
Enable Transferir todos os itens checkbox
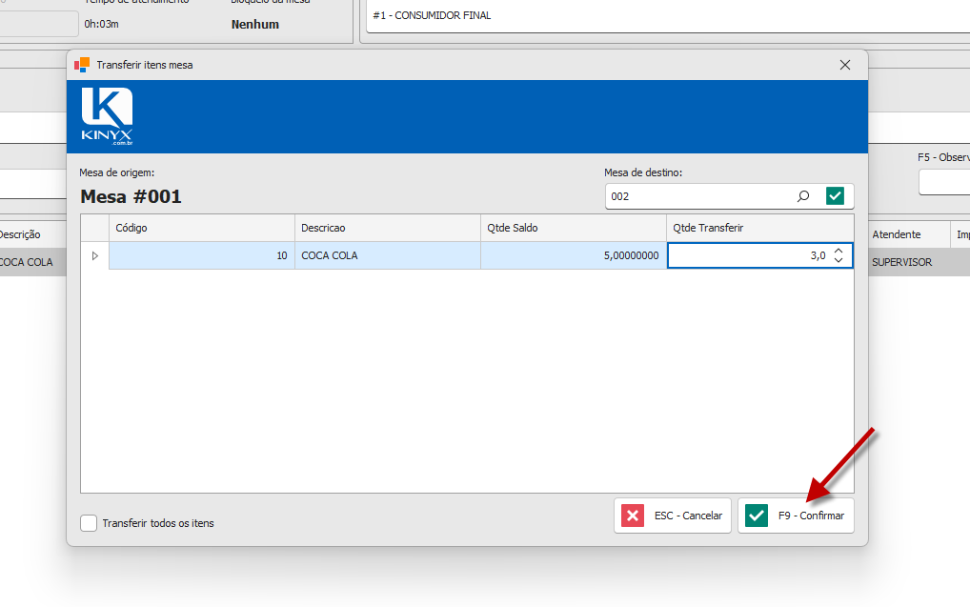pos(89,523)
